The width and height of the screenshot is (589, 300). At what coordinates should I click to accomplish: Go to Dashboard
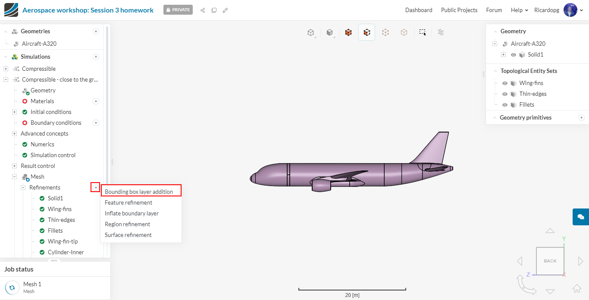pos(419,10)
